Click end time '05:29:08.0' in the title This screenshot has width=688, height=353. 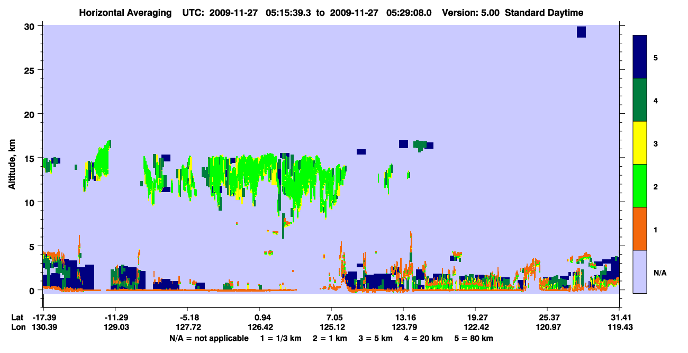tap(408, 13)
